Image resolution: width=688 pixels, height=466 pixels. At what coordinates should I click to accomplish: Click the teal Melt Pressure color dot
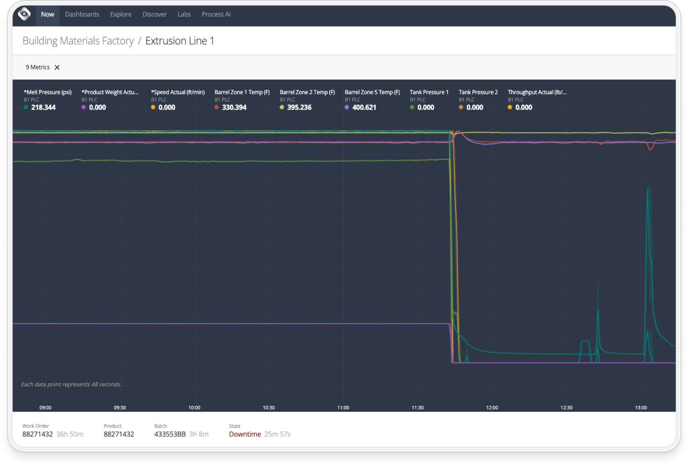tap(26, 107)
